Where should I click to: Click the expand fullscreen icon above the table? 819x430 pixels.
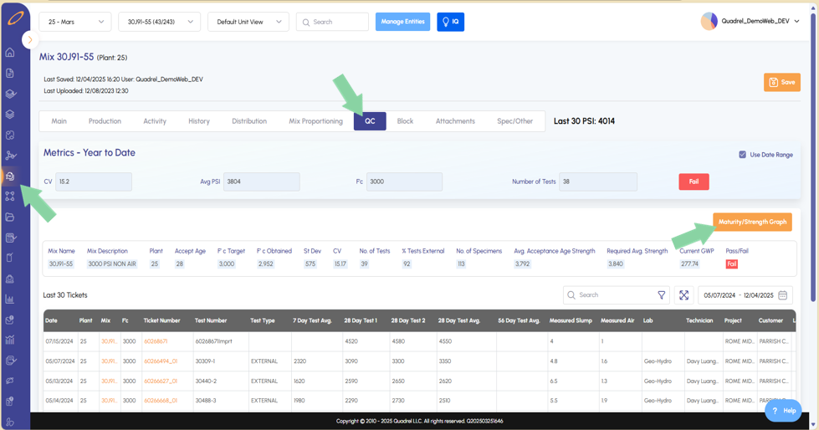click(x=684, y=295)
